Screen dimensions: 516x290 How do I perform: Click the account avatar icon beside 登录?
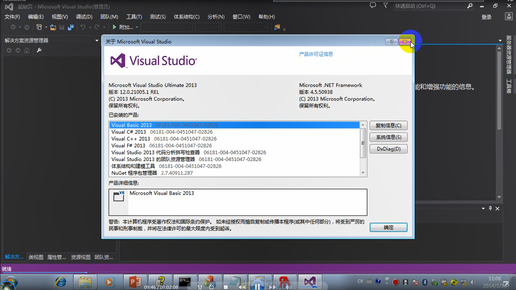[x=509, y=17]
